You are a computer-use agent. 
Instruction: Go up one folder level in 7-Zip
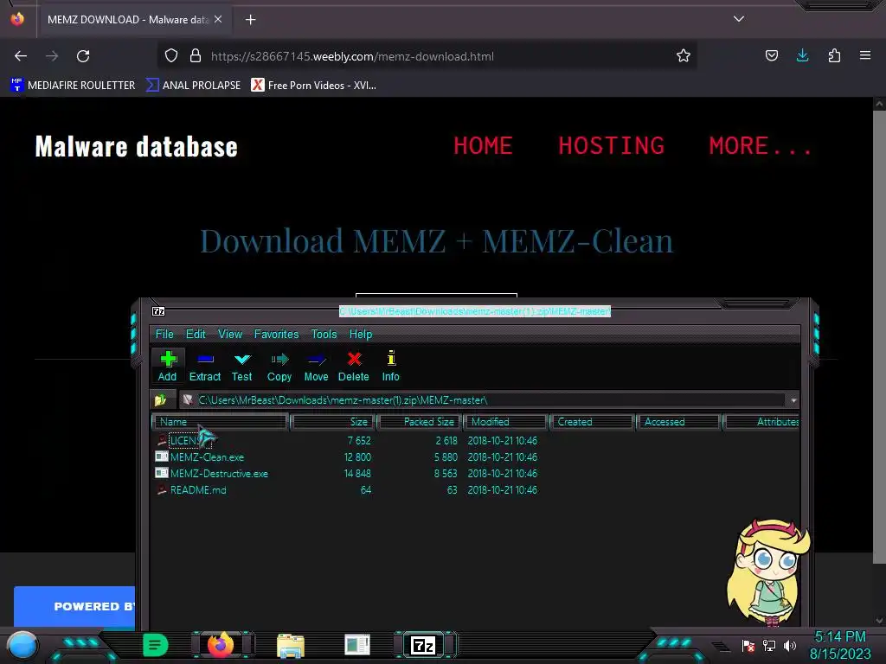(160, 400)
